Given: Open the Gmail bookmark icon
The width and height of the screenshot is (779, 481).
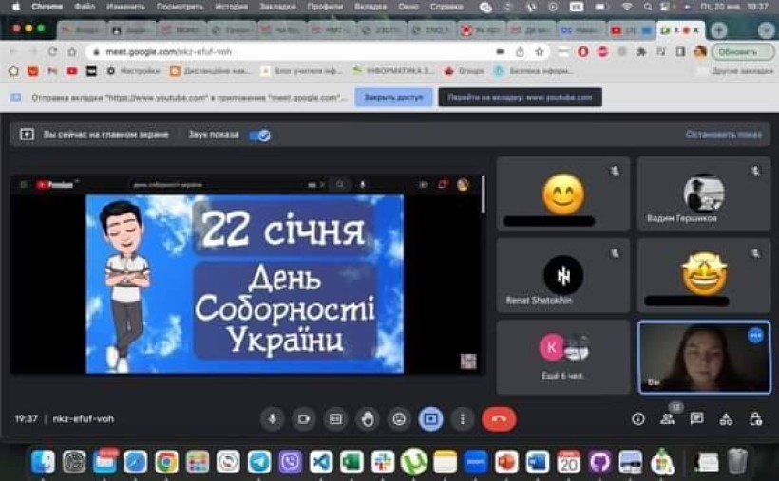Looking at the screenshot, I should click(52, 71).
